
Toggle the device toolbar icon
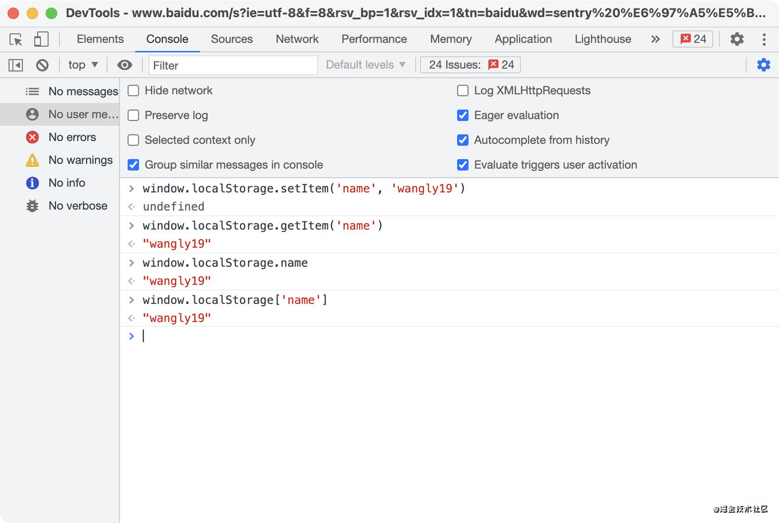click(x=41, y=40)
